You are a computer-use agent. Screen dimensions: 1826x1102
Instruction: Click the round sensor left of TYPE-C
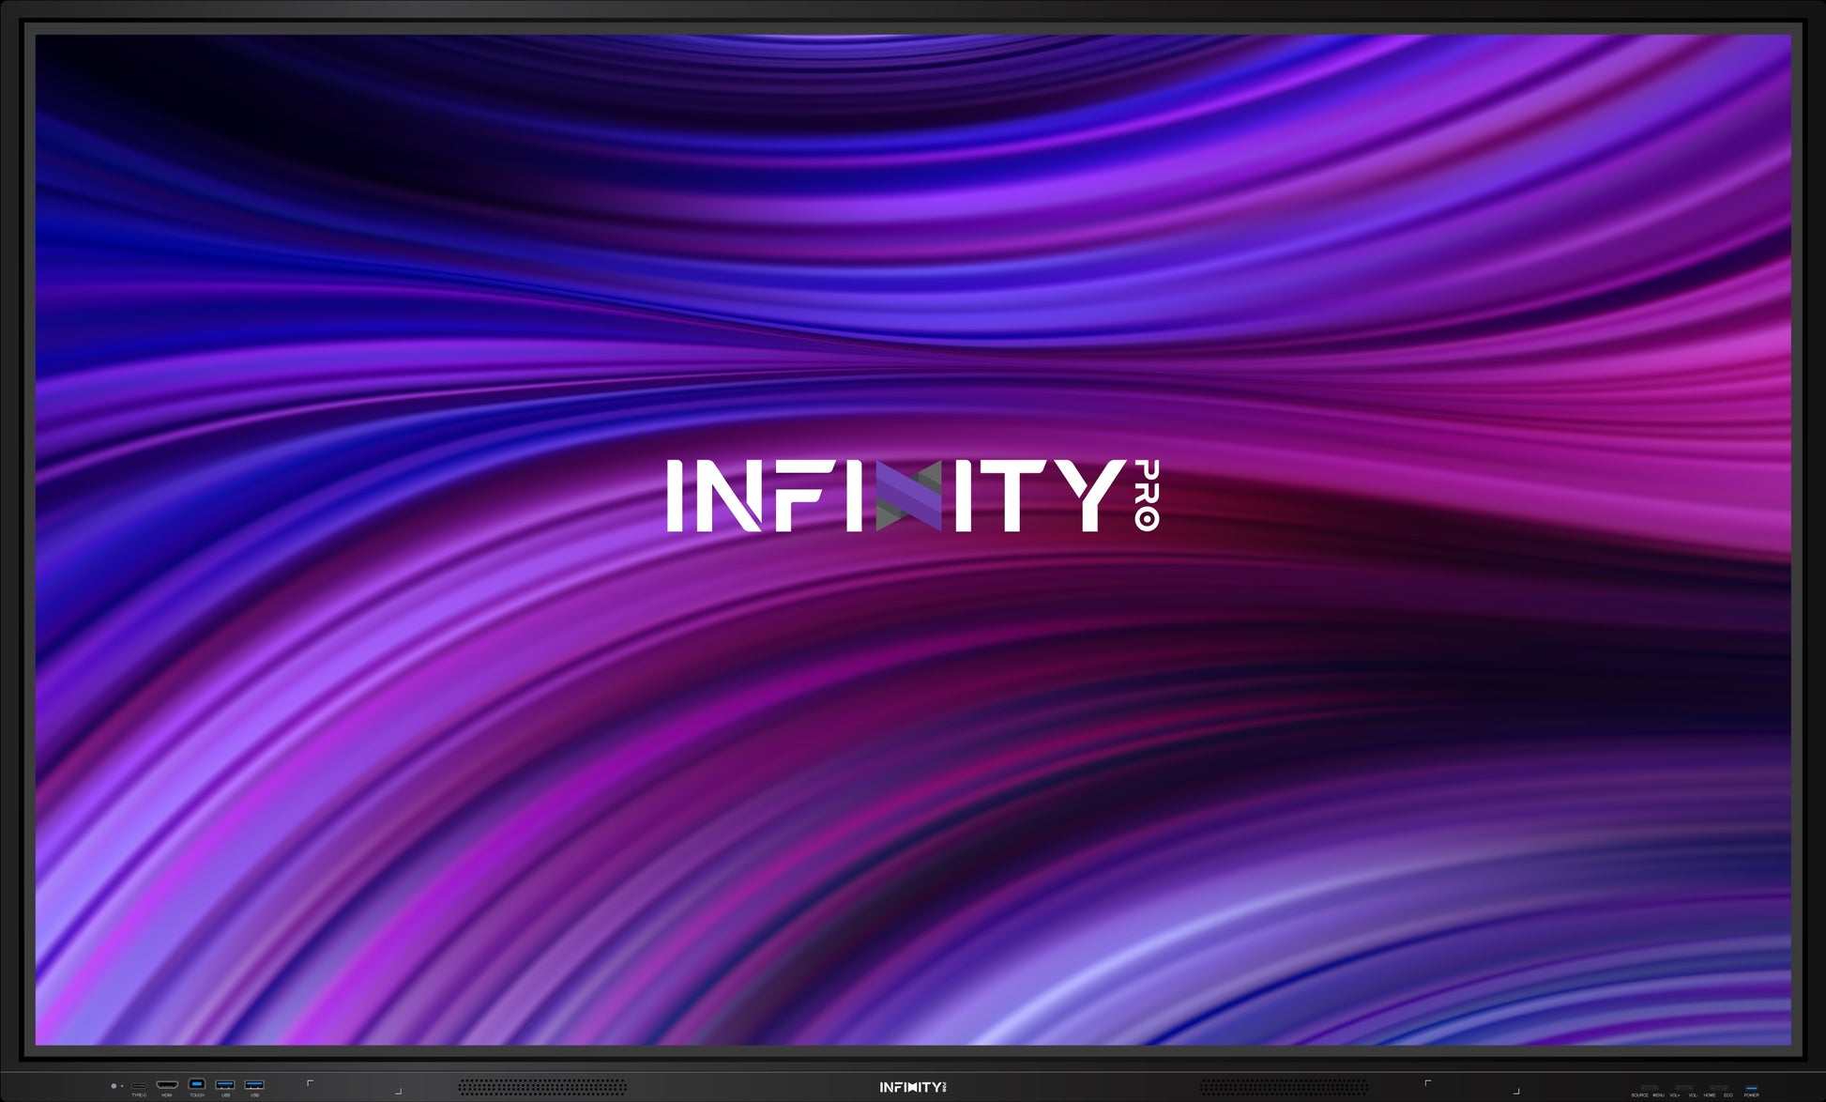[114, 1086]
